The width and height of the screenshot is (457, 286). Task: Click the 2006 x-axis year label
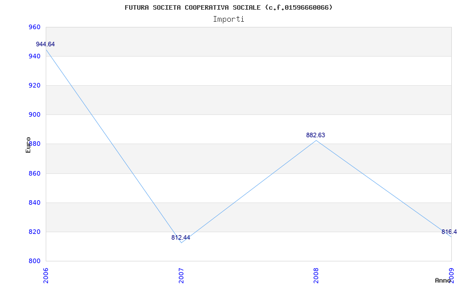pyautogui.click(x=46, y=274)
